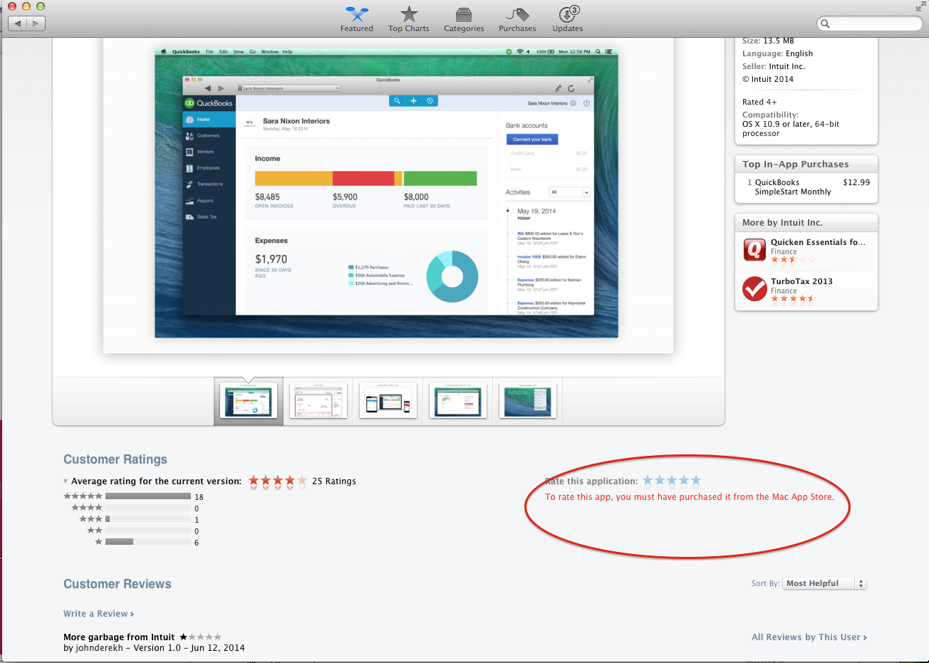Open Top Charts
929x663 pixels.
coord(408,19)
